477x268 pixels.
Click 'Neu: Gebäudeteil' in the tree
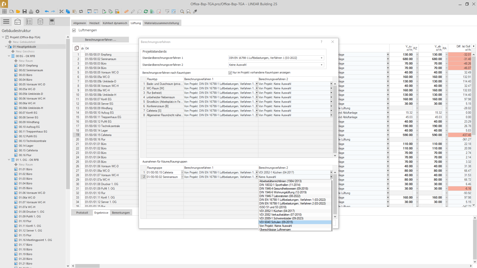(x=24, y=42)
